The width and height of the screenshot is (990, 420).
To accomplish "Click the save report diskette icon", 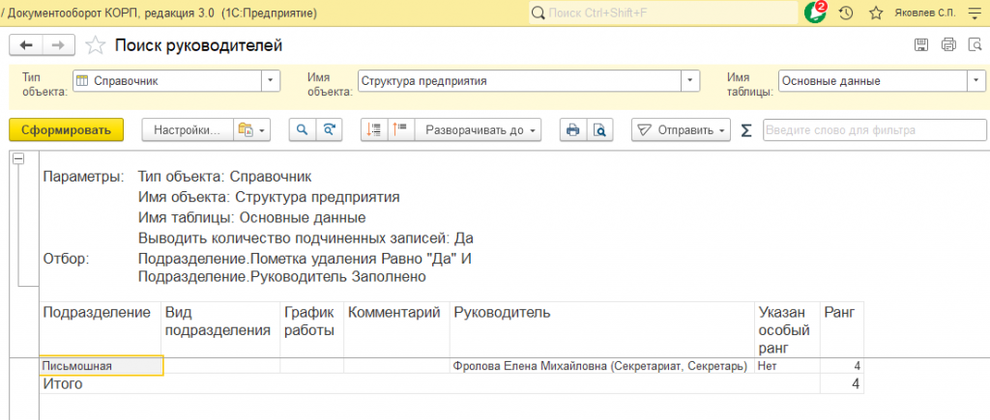I will (921, 45).
